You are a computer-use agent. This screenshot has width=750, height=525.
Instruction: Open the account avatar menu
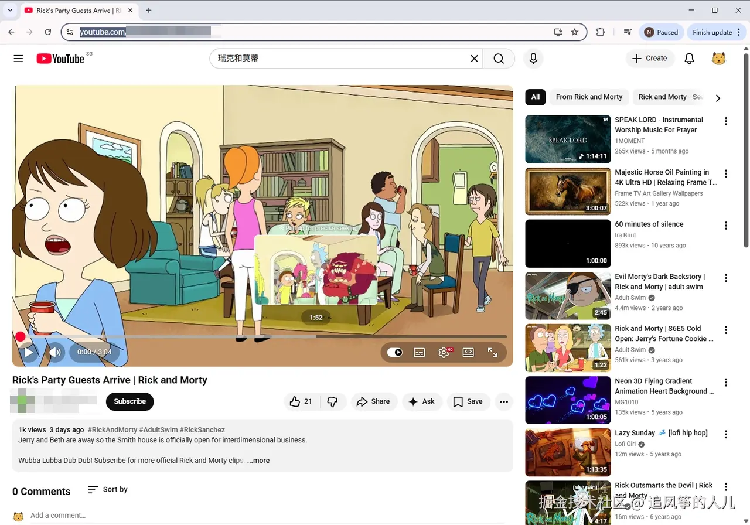tap(719, 59)
